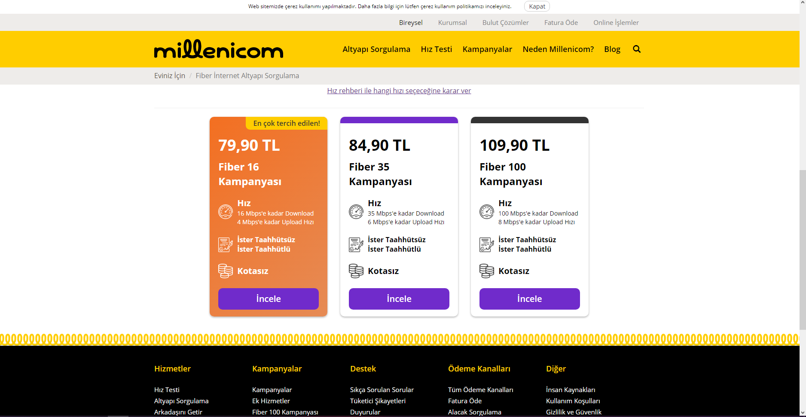Open Kampanyalar link in footer
The image size is (806, 417).
272,390
